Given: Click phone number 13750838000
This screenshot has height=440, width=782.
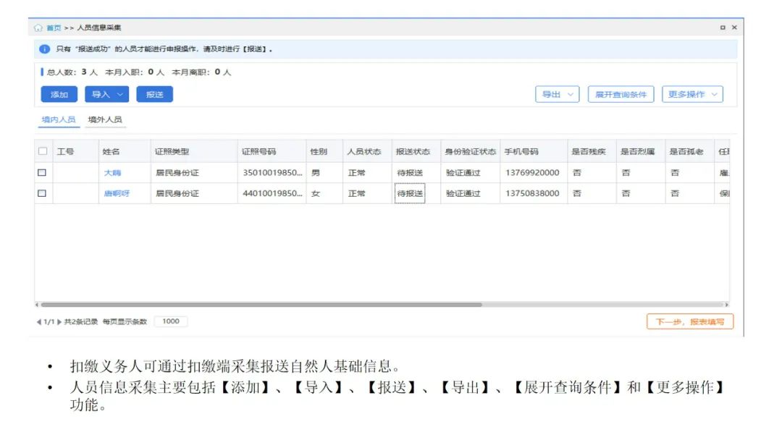Looking at the screenshot, I should [532, 193].
